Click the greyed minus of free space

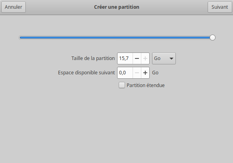pos(137,73)
